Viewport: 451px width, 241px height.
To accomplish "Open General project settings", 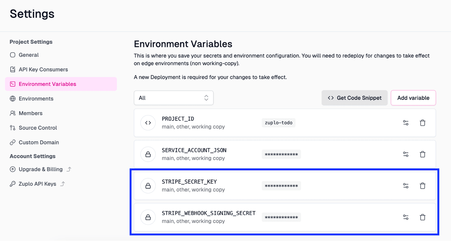I will [29, 55].
